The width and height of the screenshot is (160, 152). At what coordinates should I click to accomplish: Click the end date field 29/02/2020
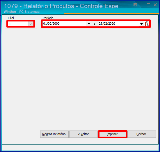coord(119,24)
